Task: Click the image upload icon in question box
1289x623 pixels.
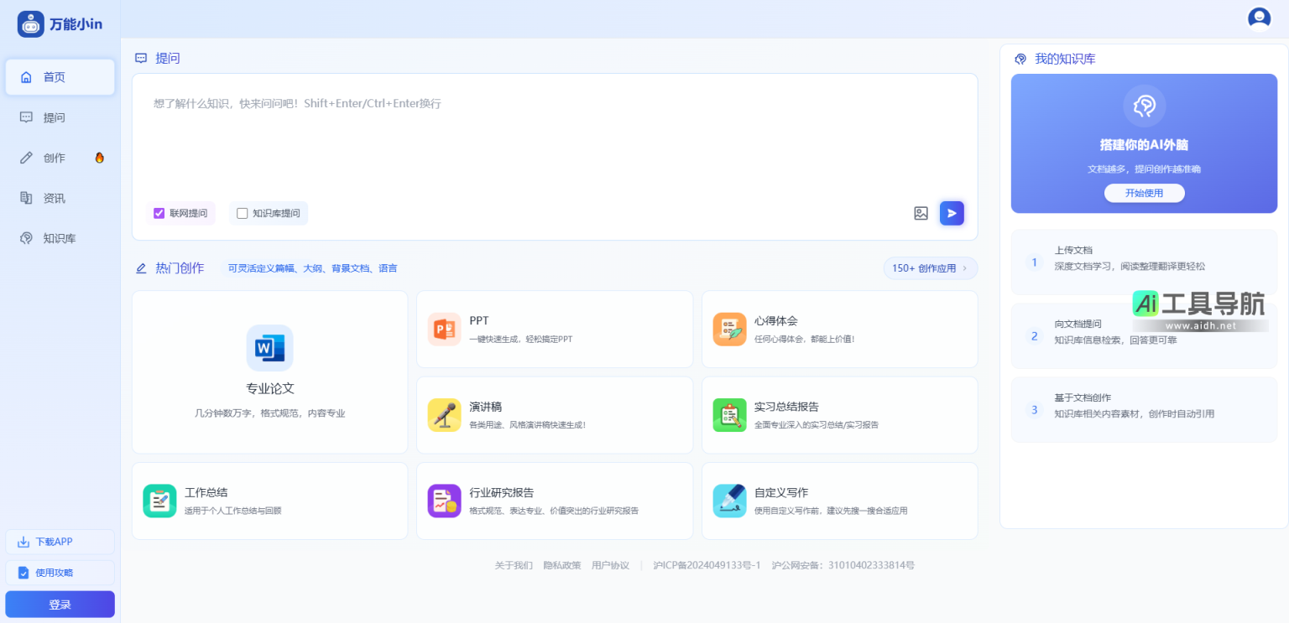Action: [921, 213]
